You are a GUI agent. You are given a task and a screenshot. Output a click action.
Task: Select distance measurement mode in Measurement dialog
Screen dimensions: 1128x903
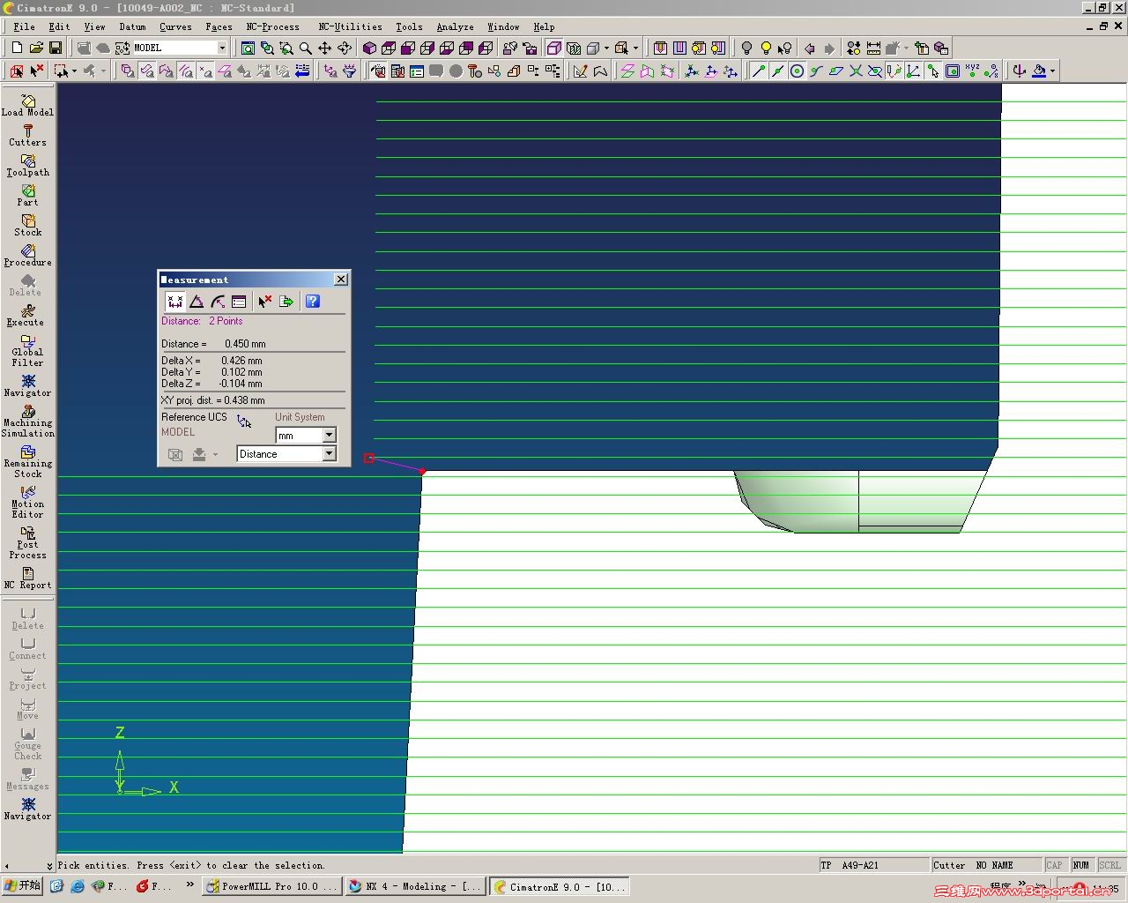[174, 302]
